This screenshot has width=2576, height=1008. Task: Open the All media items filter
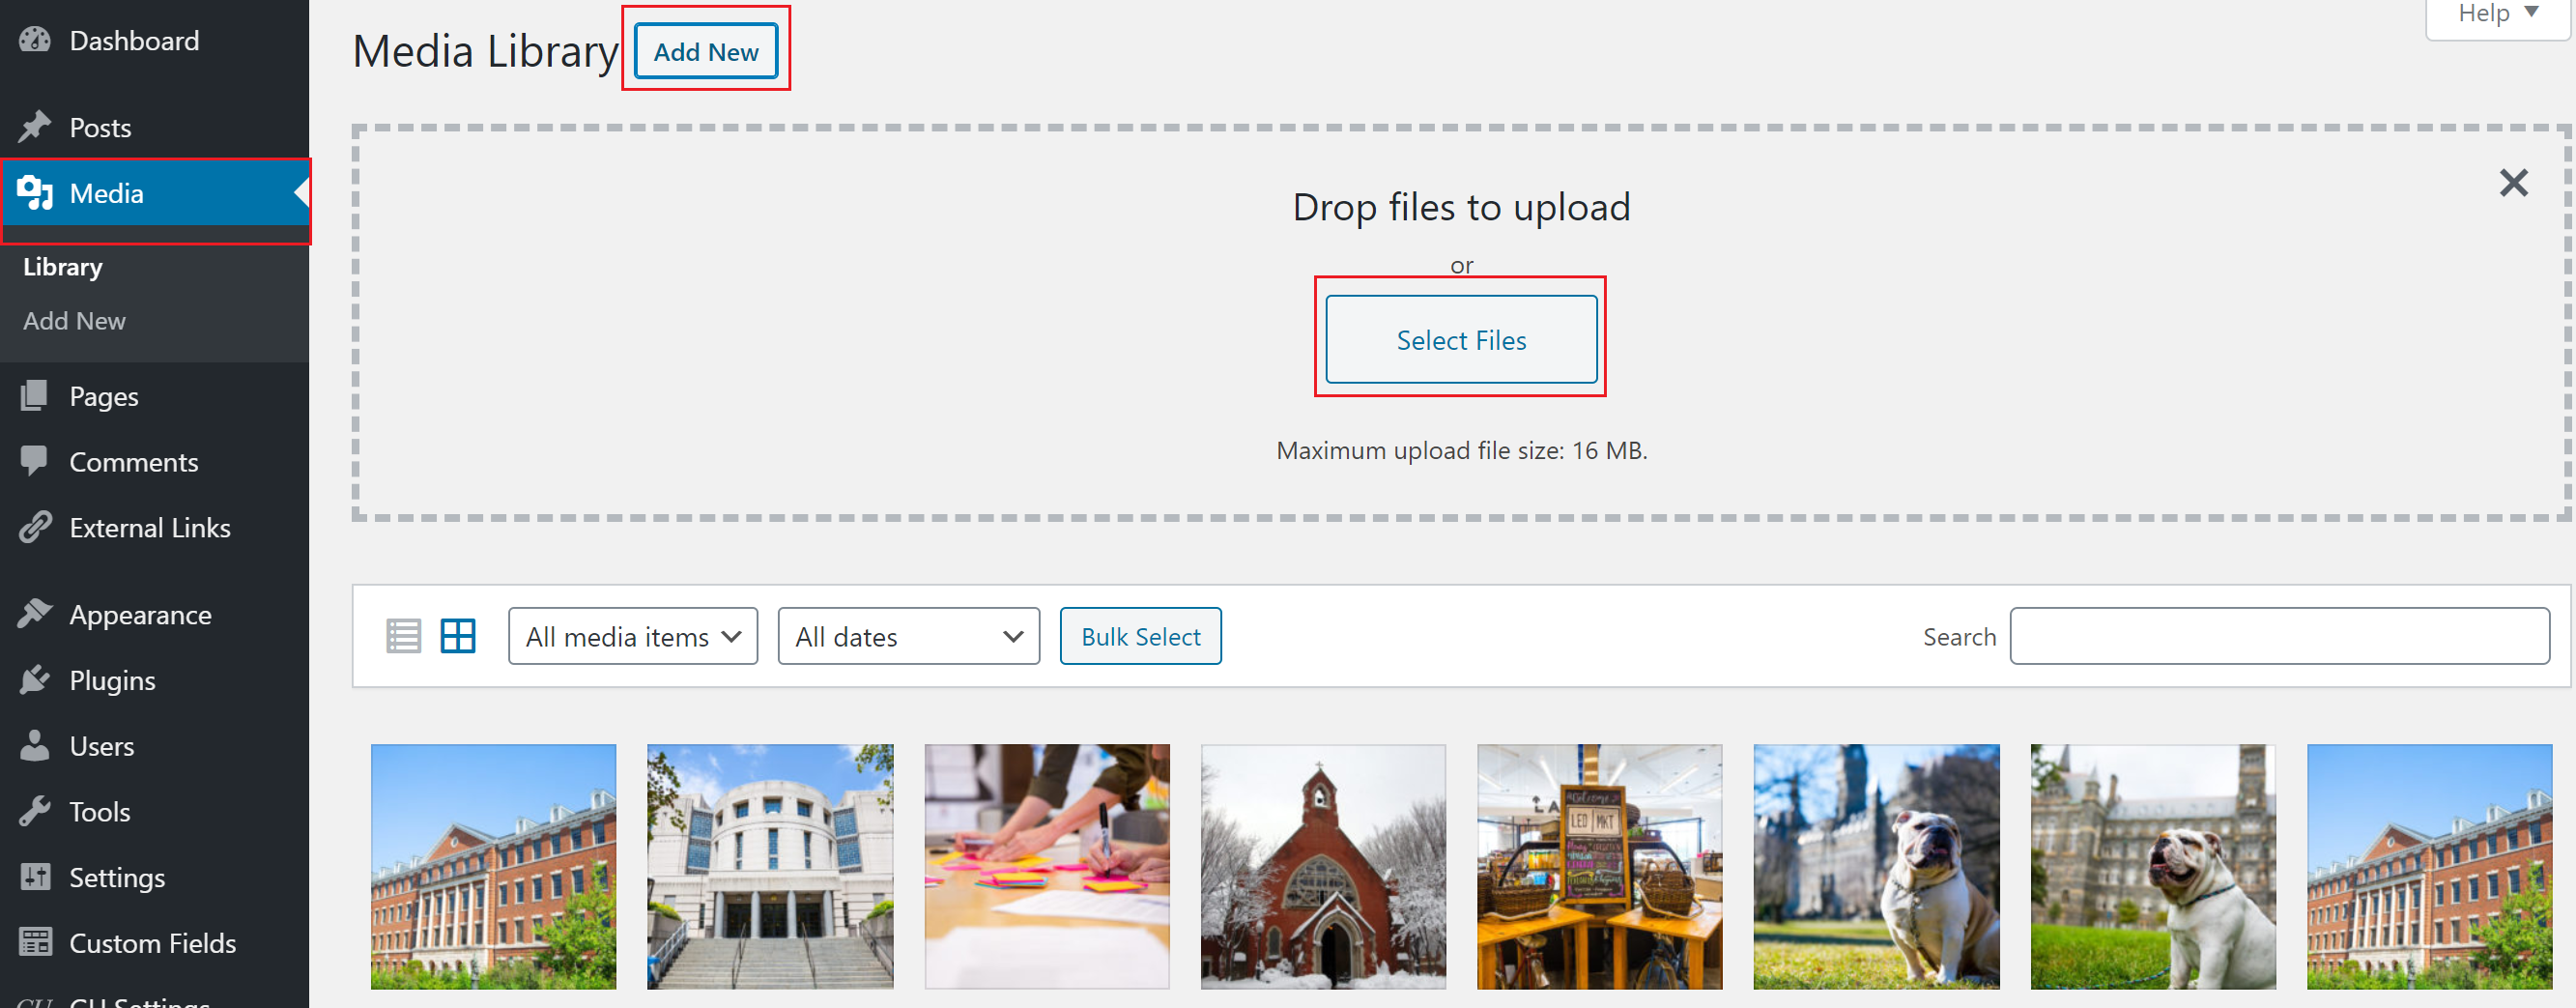pos(632,636)
